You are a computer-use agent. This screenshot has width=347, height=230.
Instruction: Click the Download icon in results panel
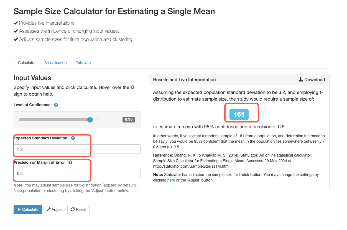click(301, 80)
